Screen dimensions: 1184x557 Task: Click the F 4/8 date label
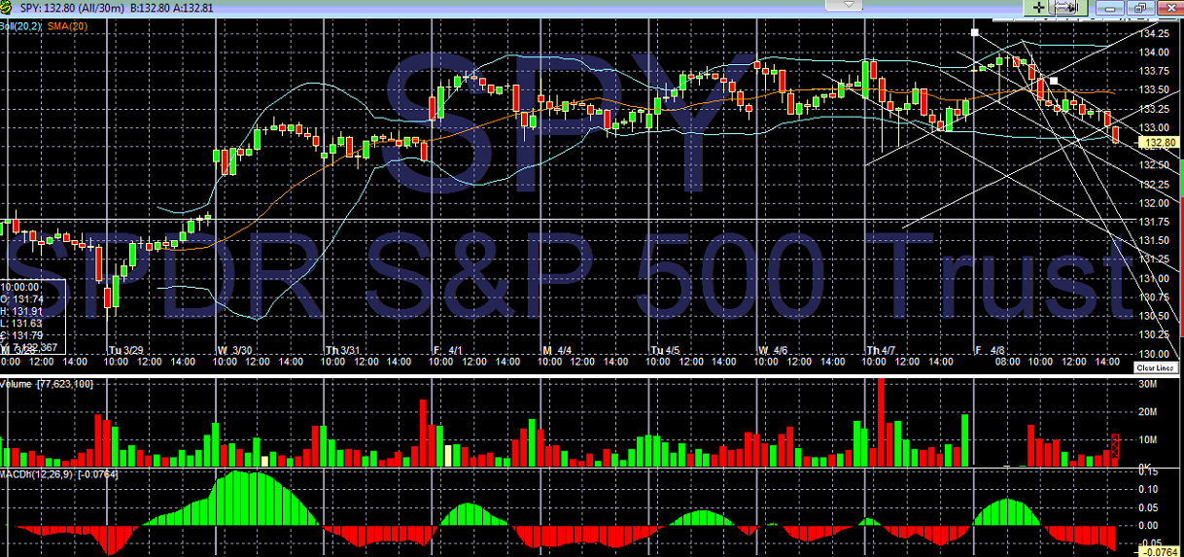coord(990,349)
